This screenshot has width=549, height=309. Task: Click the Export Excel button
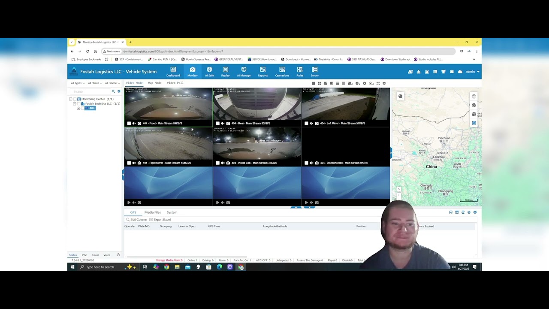pyautogui.click(x=160, y=220)
